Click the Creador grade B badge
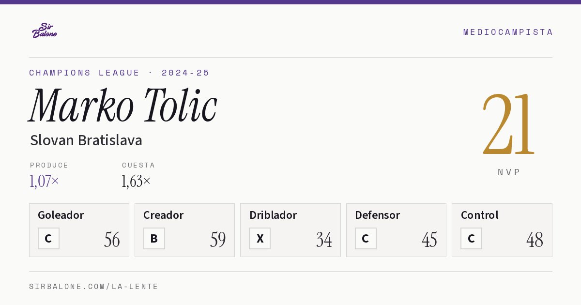 click(x=154, y=238)
